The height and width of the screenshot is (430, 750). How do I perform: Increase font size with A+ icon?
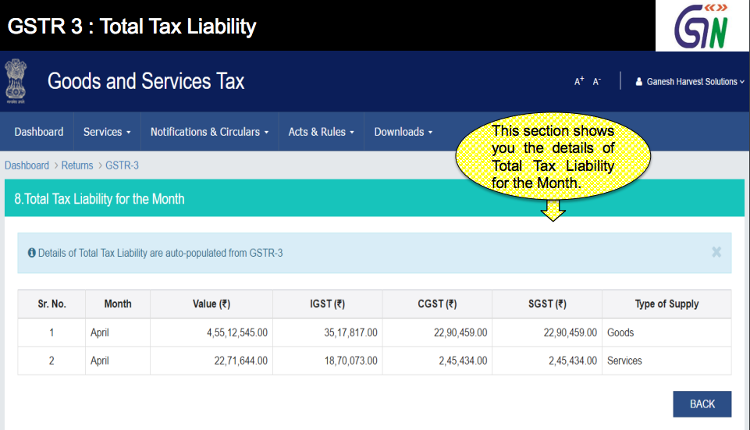pos(579,81)
